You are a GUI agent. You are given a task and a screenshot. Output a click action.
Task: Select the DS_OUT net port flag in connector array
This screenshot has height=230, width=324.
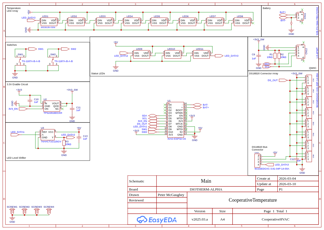point(283,80)
